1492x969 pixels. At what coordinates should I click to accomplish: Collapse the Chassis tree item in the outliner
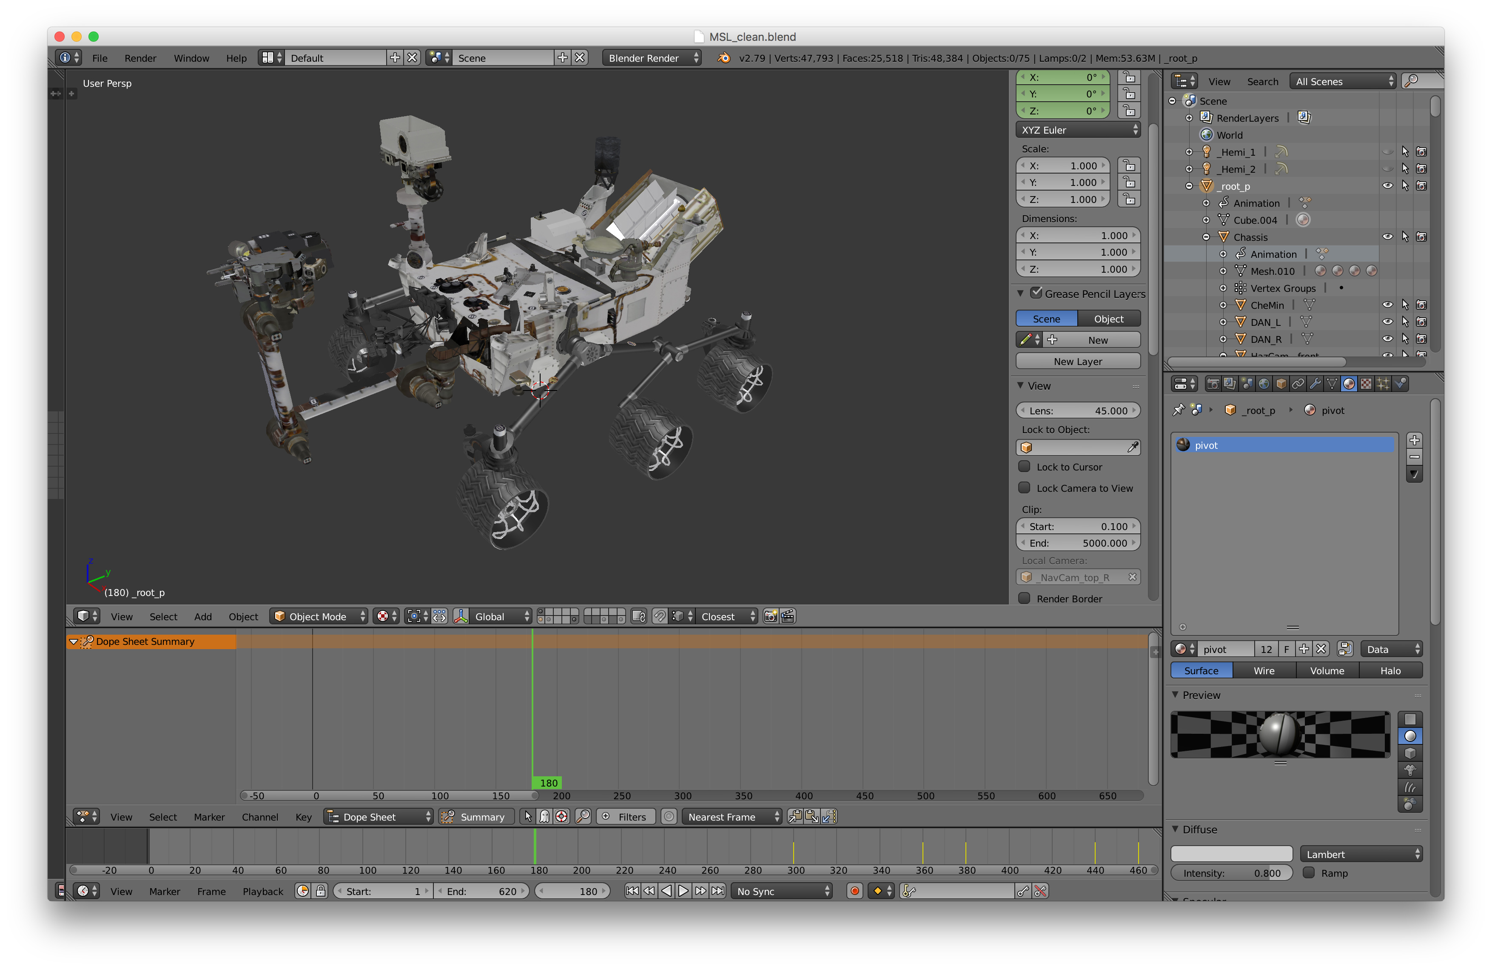click(1205, 237)
